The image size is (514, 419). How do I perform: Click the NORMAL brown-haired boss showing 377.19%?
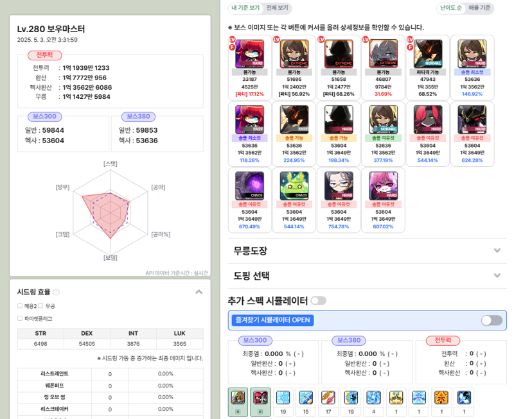[x=383, y=119]
